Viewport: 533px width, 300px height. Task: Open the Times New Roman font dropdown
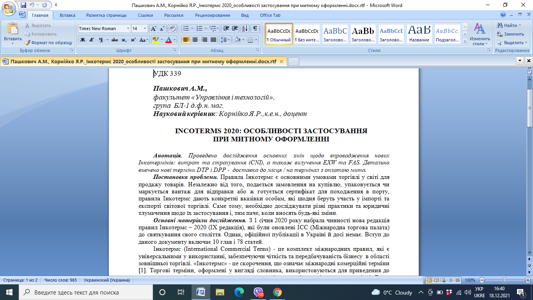(128, 29)
